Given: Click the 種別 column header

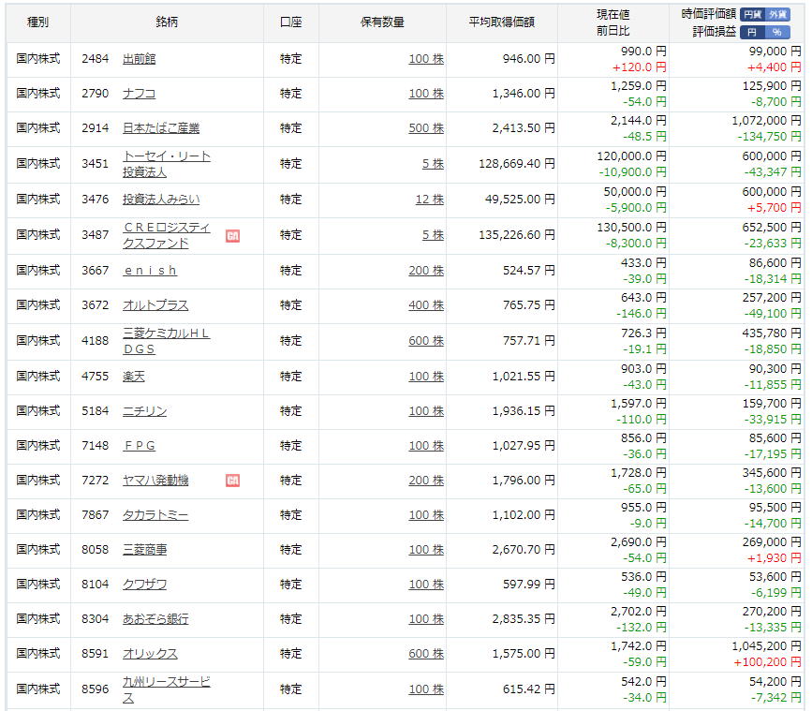Looking at the screenshot, I should (x=37, y=22).
